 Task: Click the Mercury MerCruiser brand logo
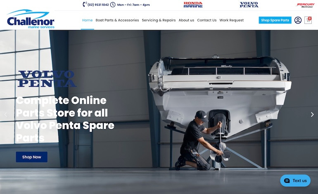305,5
